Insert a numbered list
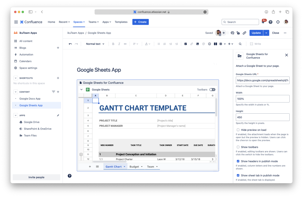This screenshot has width=303, height=197. click(x=165, y=44)
